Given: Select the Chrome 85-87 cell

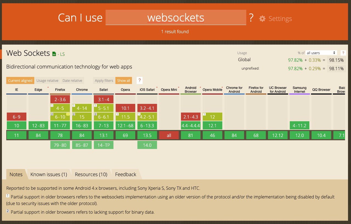Looking at the screenshot, I should coord(82,145).
